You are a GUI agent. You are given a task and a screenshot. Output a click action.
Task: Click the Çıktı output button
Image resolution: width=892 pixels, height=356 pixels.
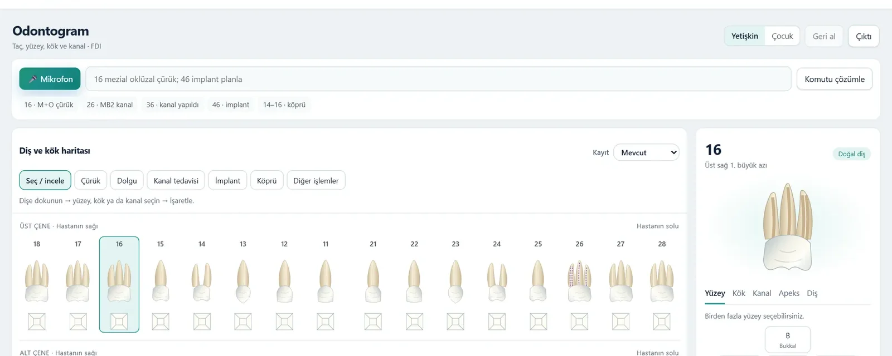tap(864, 36)
